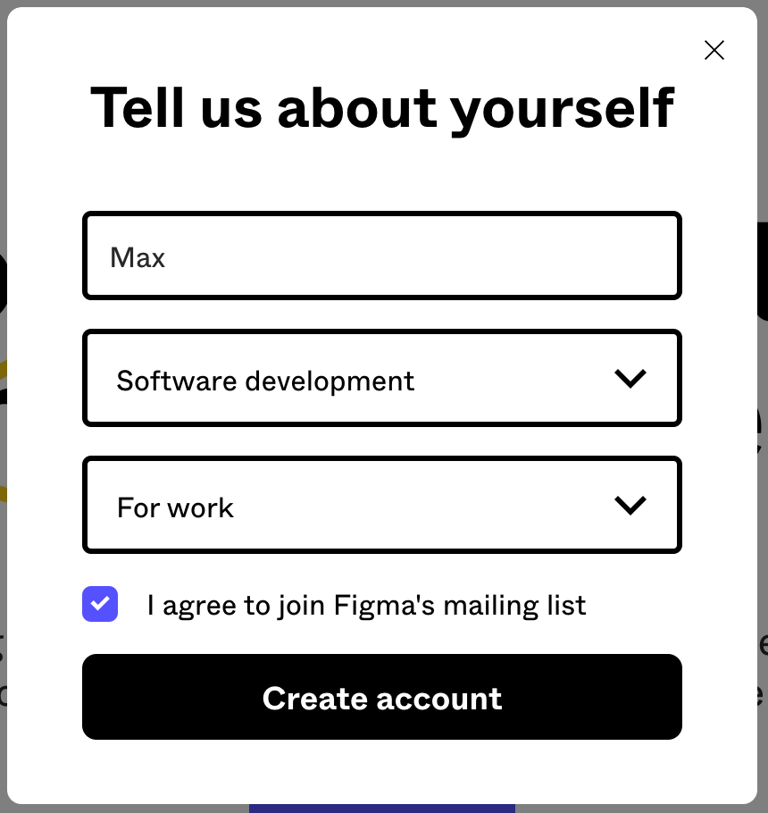Click the partially visible blue button behind the dialog
This screenshot has width=768, height=813.
pos(382,807)
